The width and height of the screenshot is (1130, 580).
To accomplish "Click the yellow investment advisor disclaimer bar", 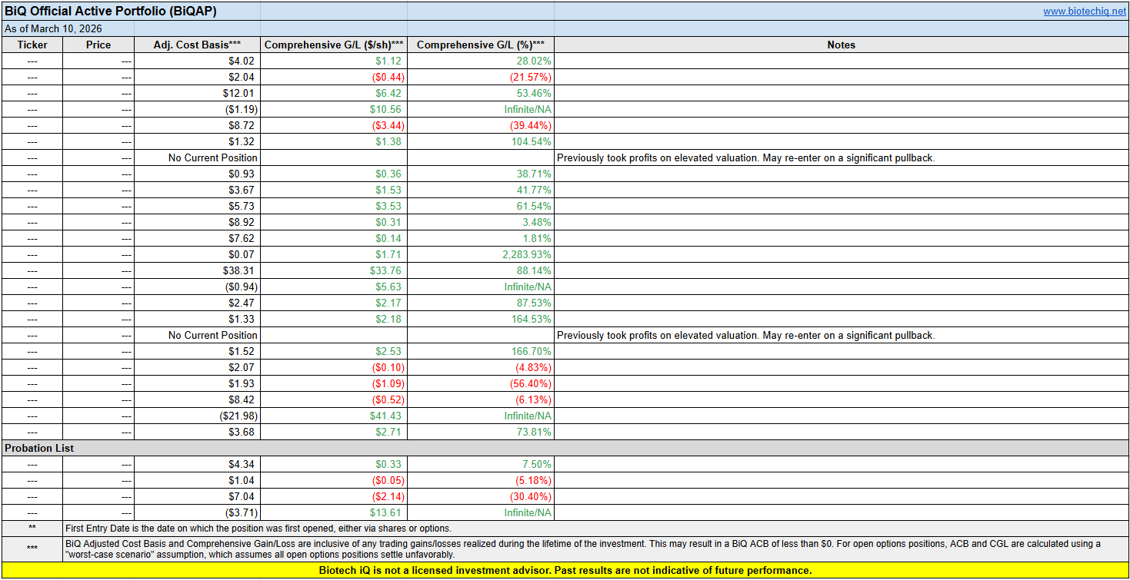I will click(x=565, y=570).
